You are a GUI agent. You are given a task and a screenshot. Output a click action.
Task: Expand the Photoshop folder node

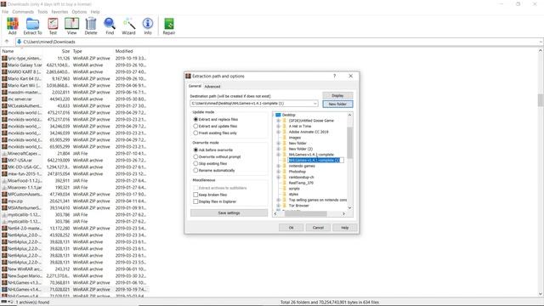[x=278, y=172]
